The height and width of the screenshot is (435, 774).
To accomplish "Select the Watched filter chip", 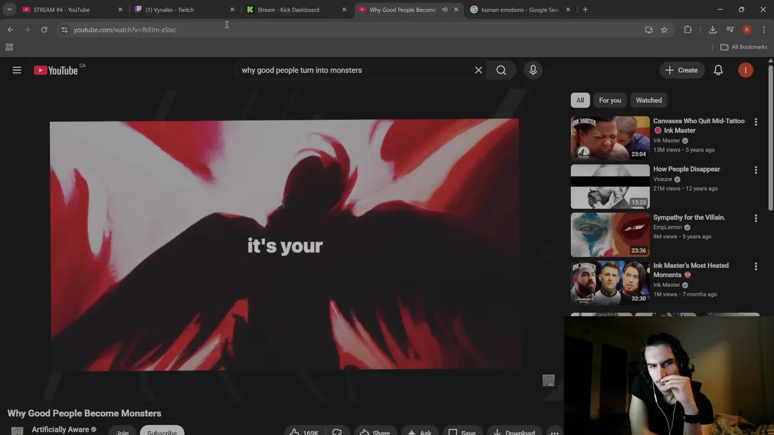I will coord(649,100).
